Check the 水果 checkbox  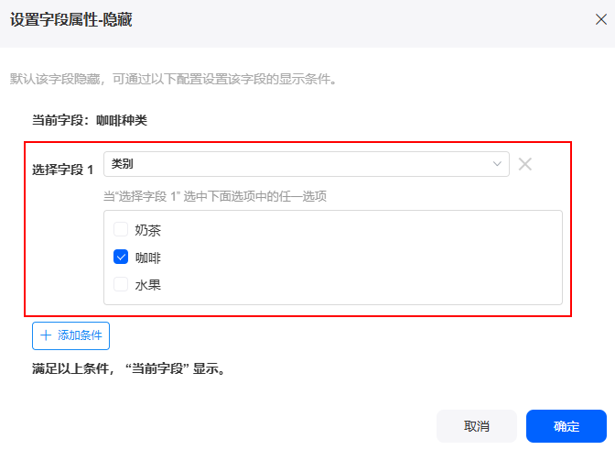(121, 284)
